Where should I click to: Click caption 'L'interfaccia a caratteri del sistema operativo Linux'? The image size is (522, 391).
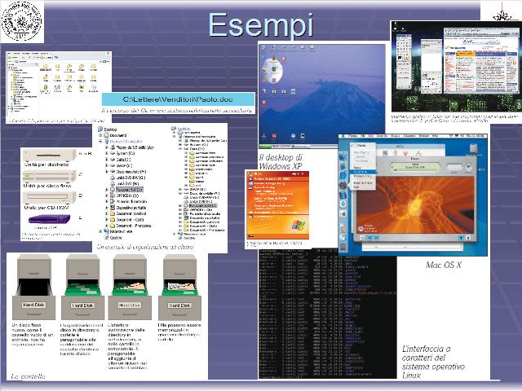pyautogui.click(x=433, y=362)
